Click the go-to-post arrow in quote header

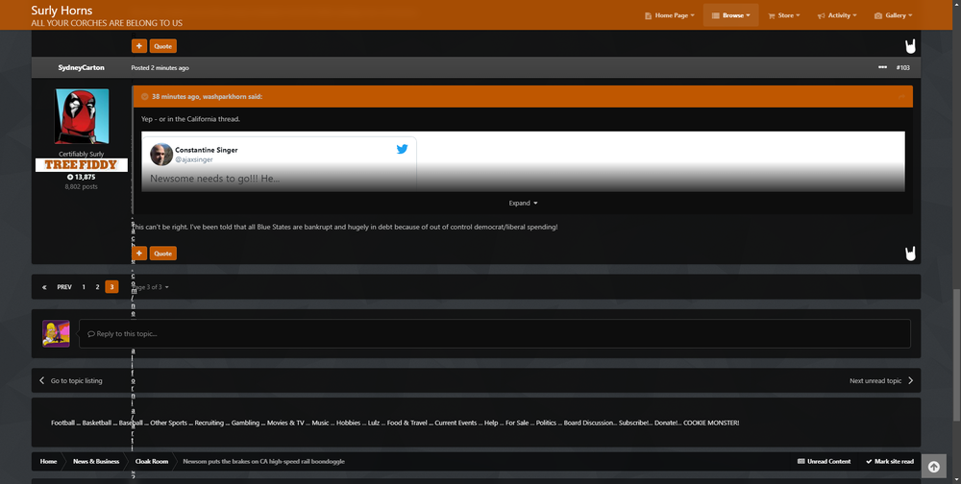point(901,97)
